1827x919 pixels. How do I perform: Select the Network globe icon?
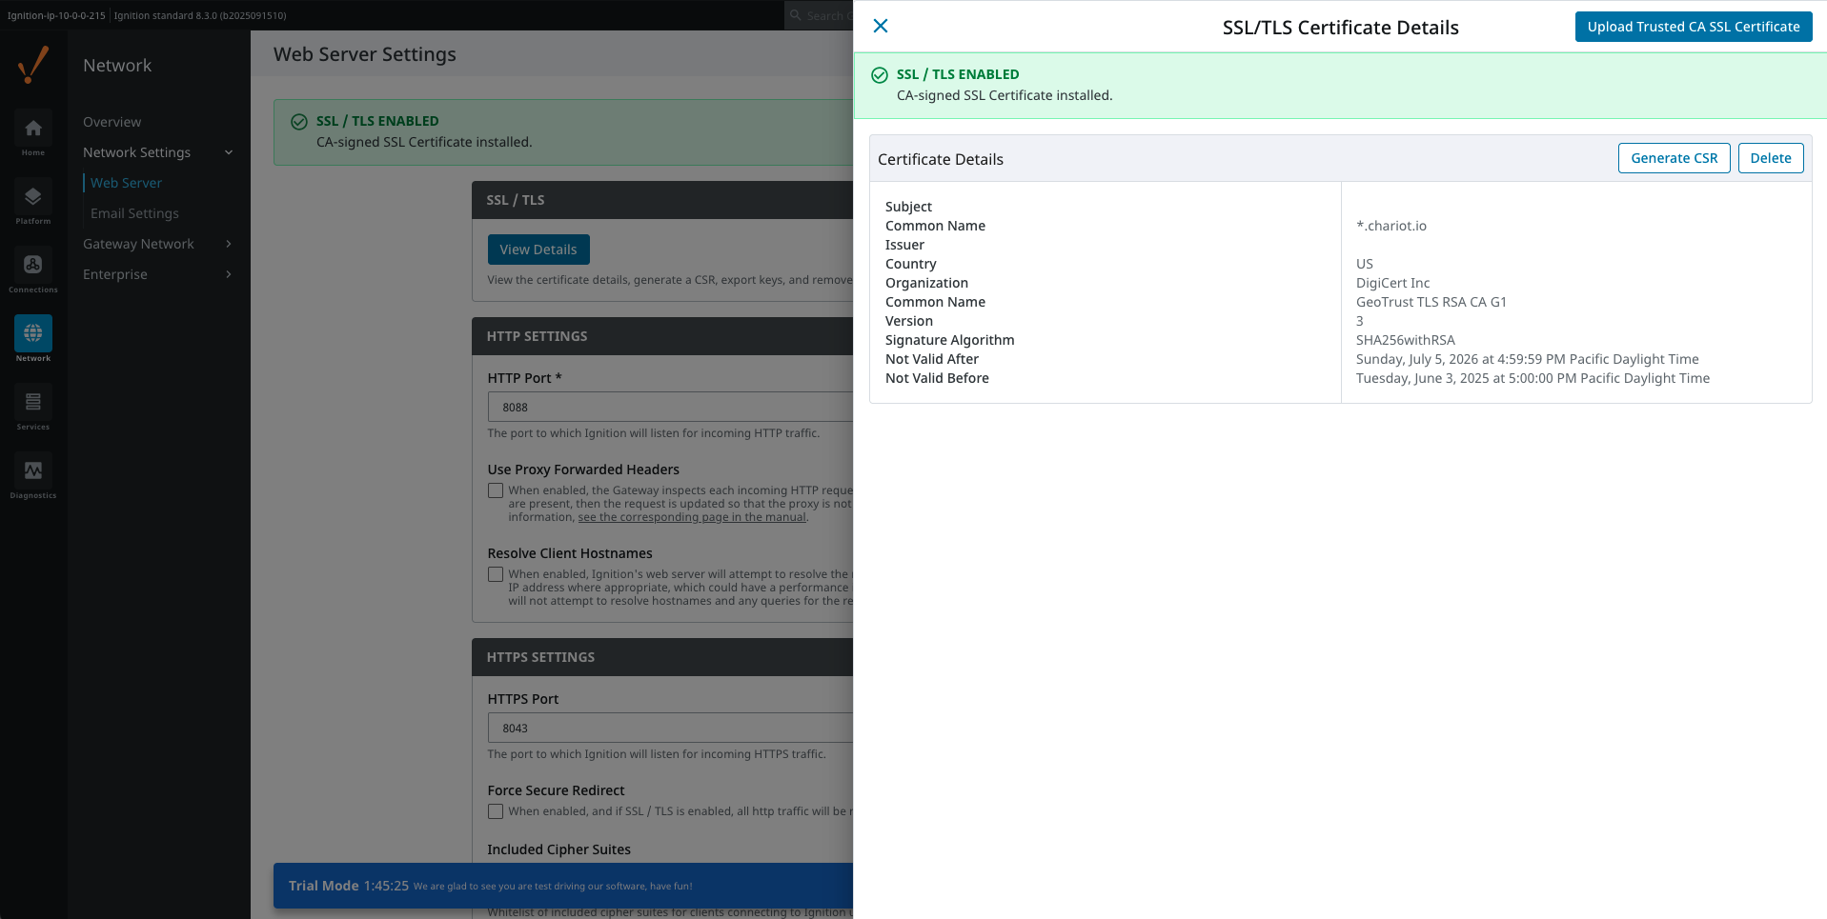(33, 334)
